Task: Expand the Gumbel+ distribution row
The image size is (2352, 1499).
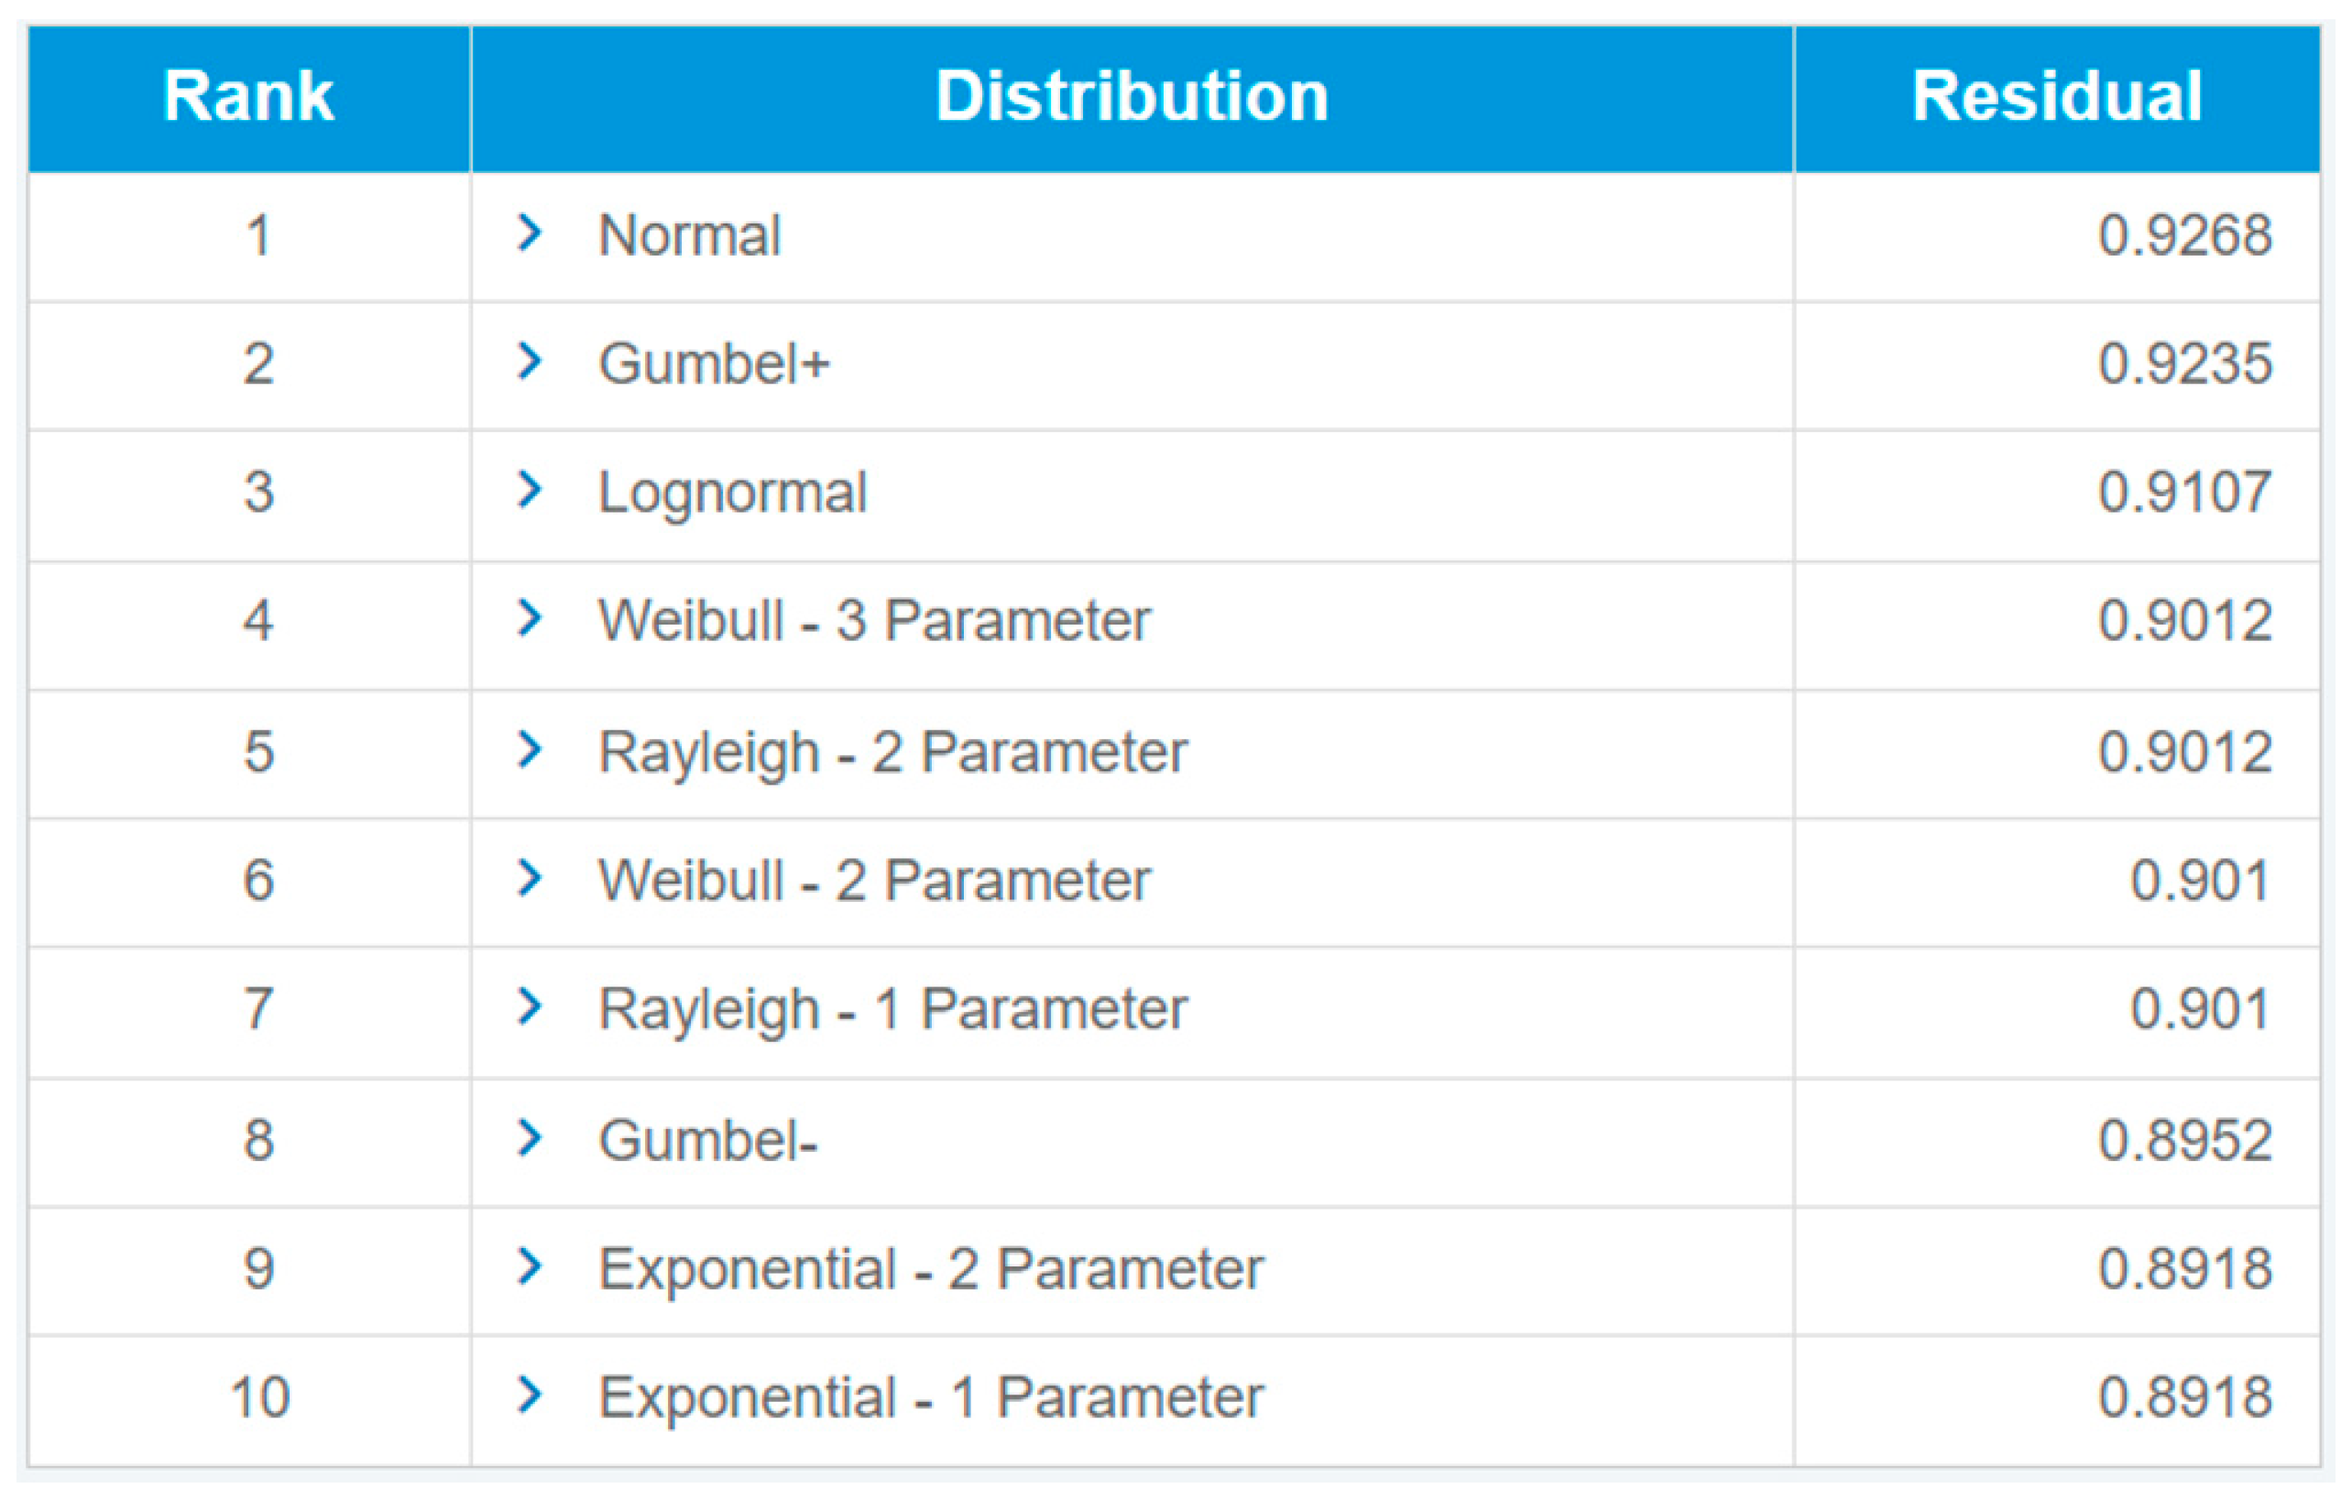Action: coord(530,361)
